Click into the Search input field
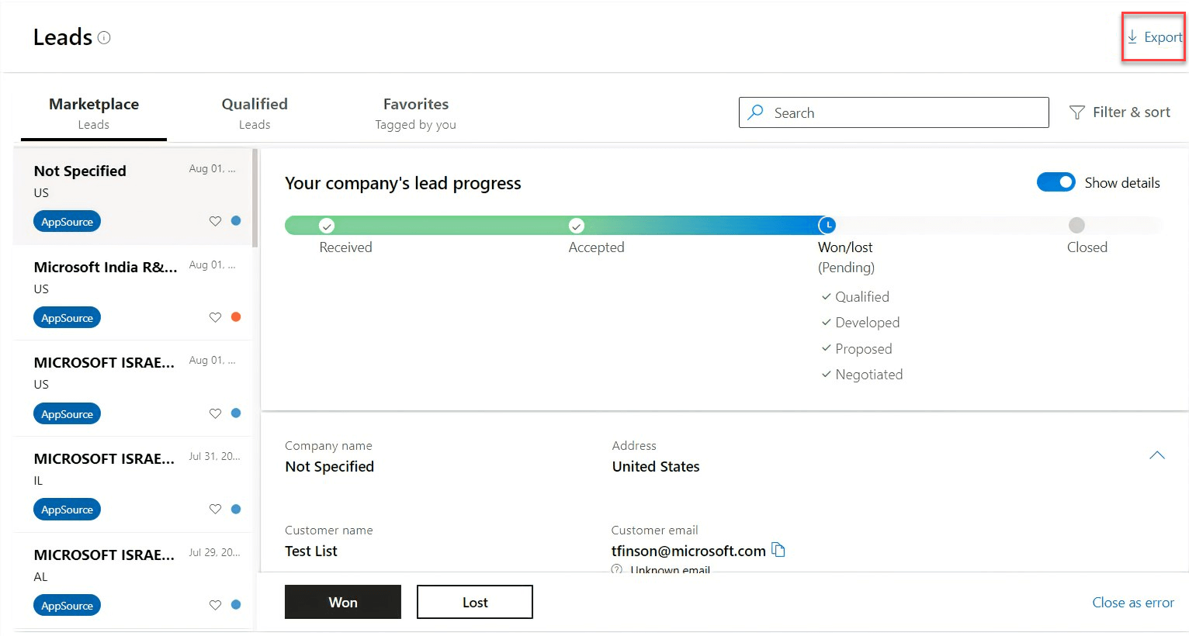The image size is (1189, 636). pos(894,112)
